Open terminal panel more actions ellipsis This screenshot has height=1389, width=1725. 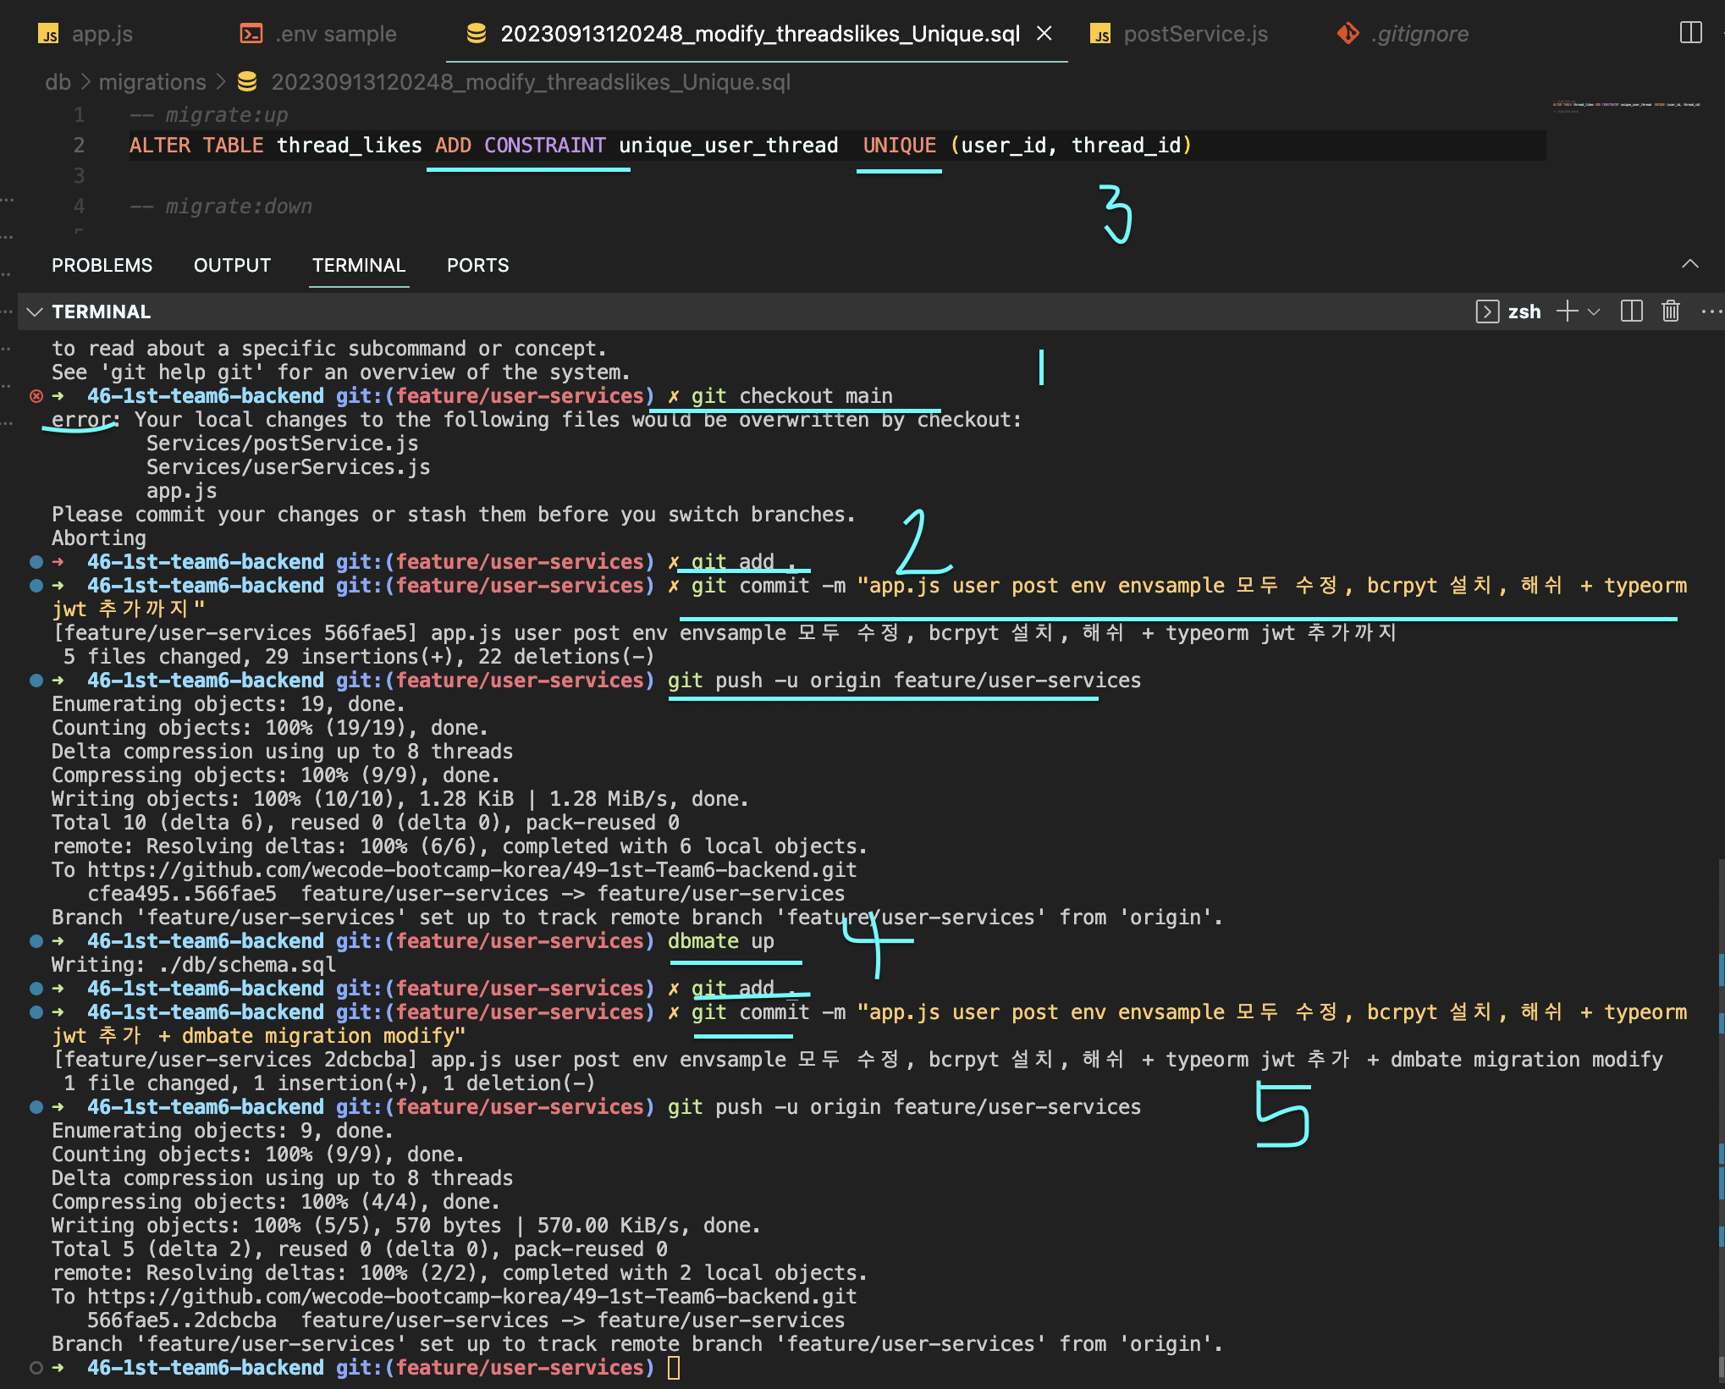(1711, 311)
